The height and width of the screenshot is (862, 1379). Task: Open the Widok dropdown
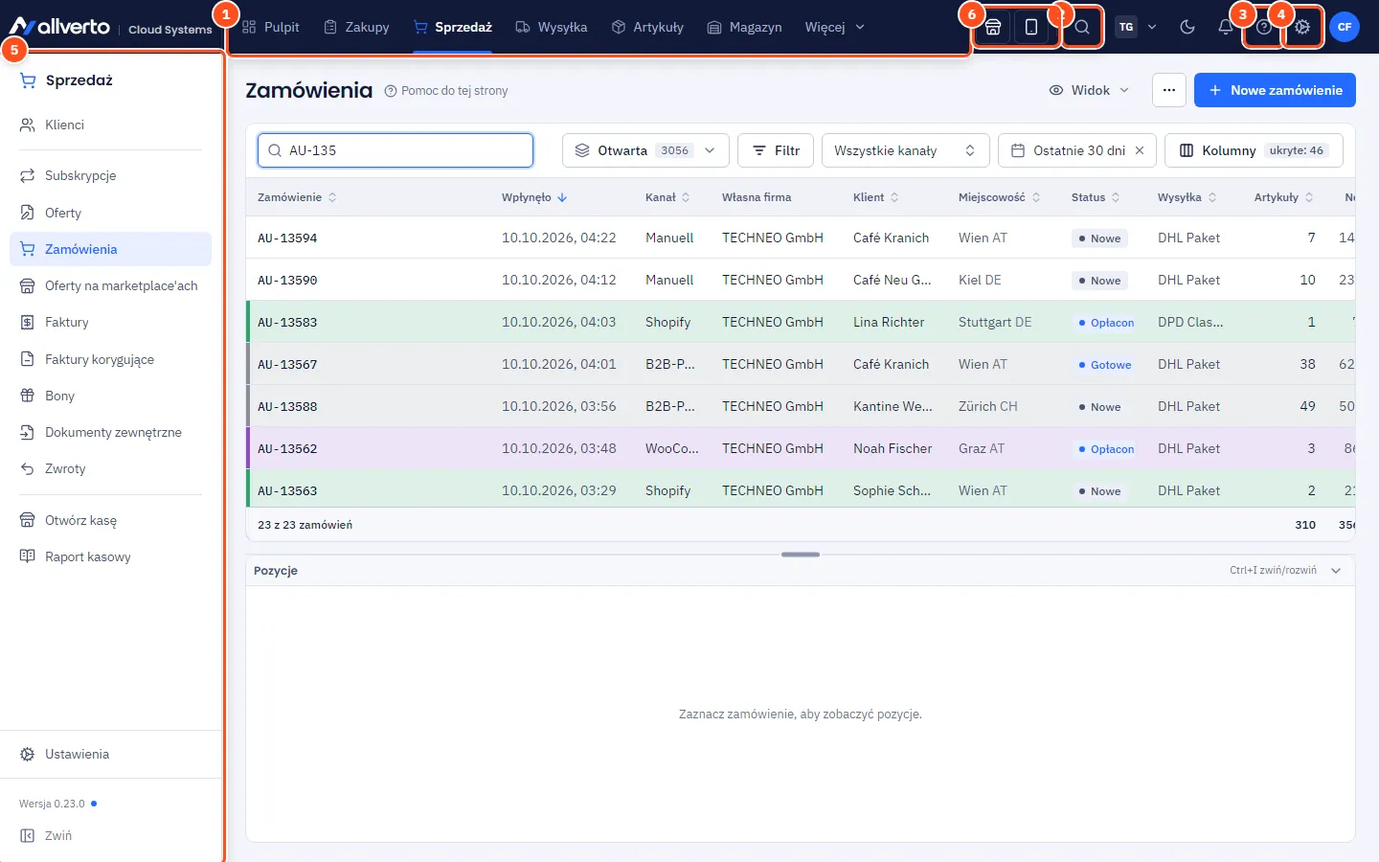1089,90
